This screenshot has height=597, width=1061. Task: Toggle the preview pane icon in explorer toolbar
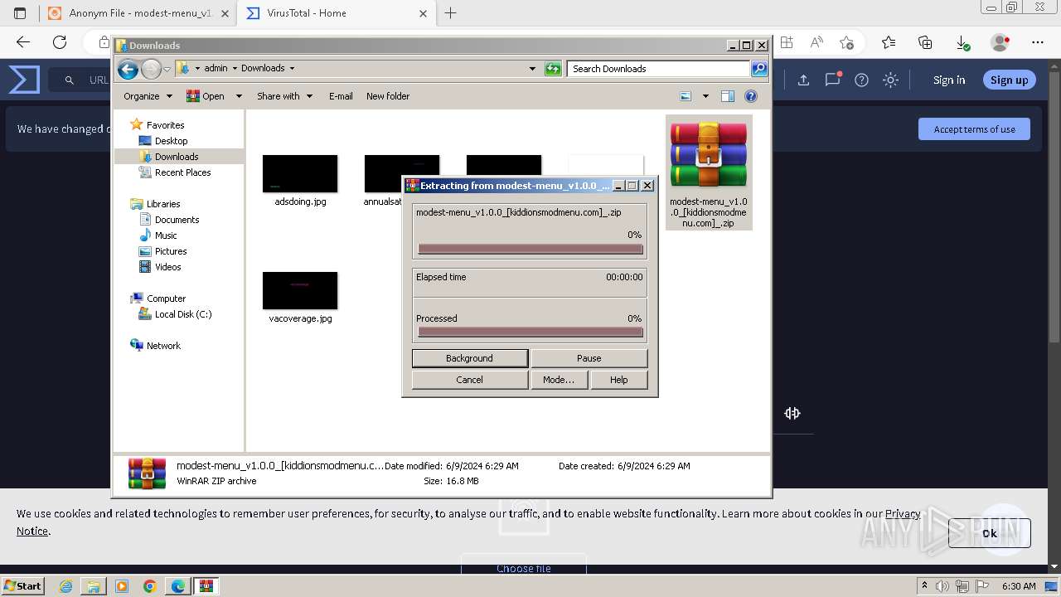click(x=728, y=96)
